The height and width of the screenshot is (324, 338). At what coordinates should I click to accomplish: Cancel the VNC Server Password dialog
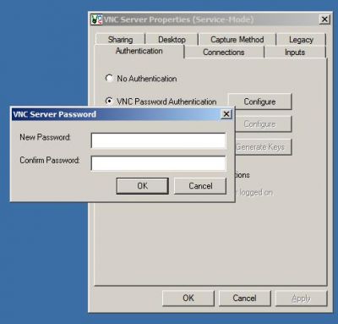pos(200,186)
